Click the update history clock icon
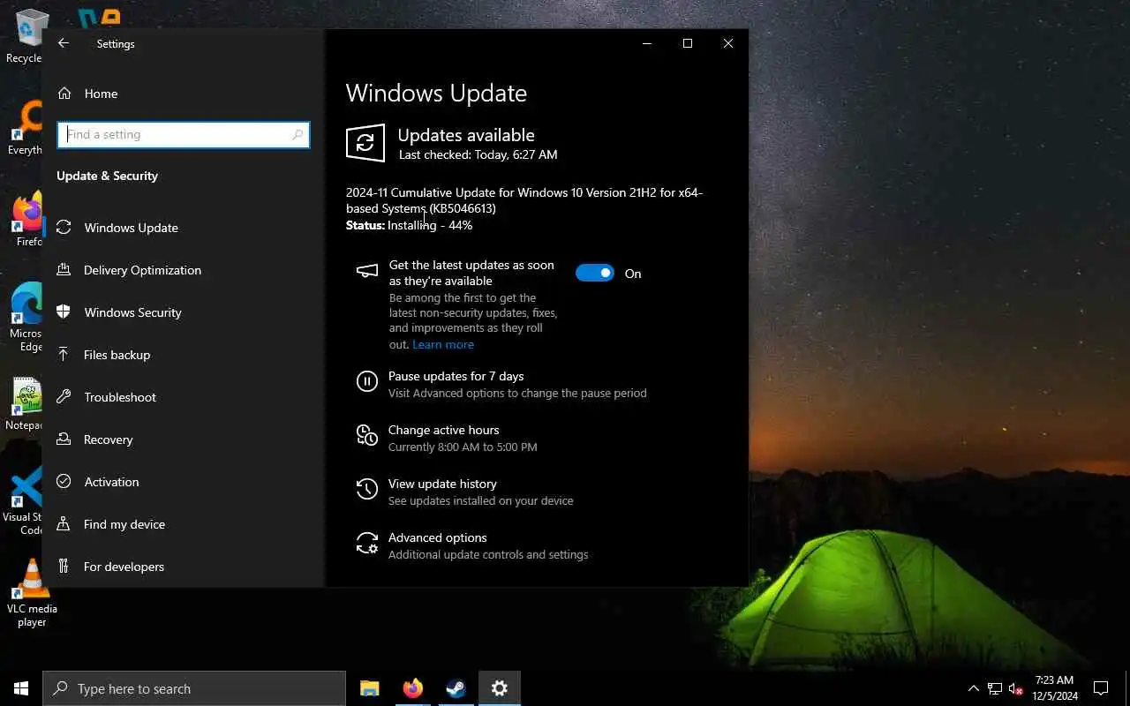Screen dimensions: 1130x706 367,489
